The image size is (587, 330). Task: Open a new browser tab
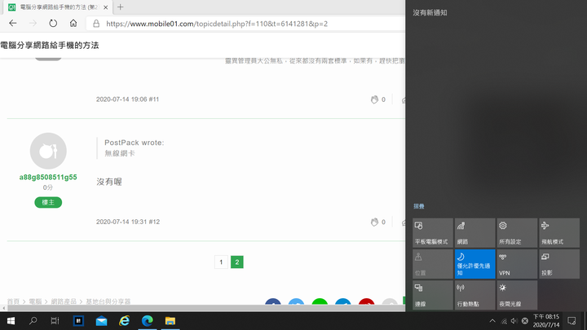coord(120,7)
